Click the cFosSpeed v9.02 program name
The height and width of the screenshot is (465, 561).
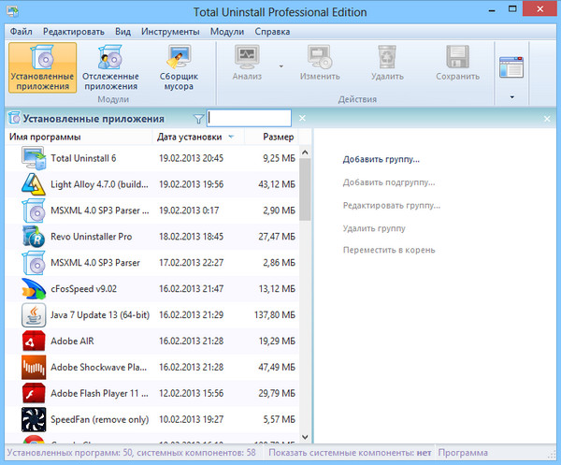point(84,289)
